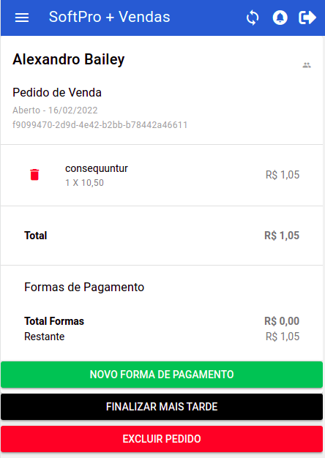Click the Formas de Pagamento heading

coord(84,287)
